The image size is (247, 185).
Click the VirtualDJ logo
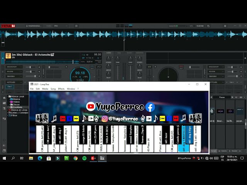(x=8, y=26)
